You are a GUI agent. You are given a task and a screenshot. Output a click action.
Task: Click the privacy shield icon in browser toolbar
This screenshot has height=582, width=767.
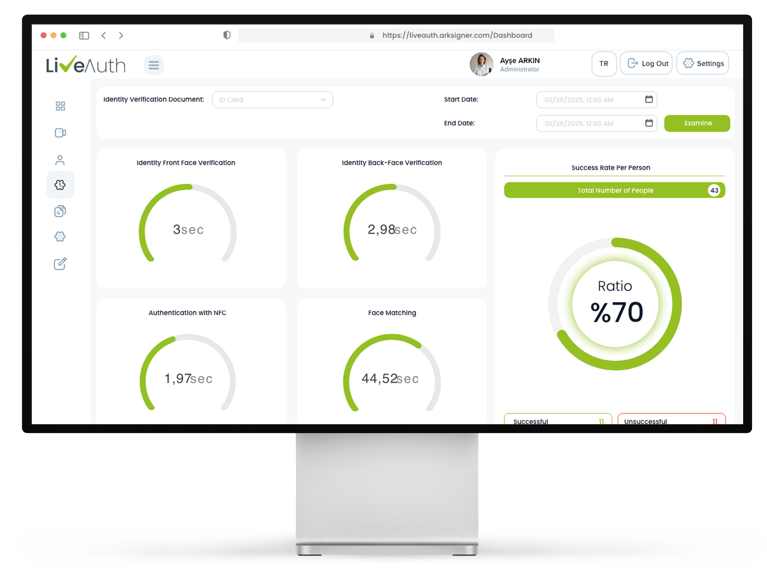coord(227,35)
